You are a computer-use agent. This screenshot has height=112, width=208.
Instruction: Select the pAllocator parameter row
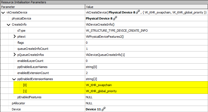tap(19, 103)
